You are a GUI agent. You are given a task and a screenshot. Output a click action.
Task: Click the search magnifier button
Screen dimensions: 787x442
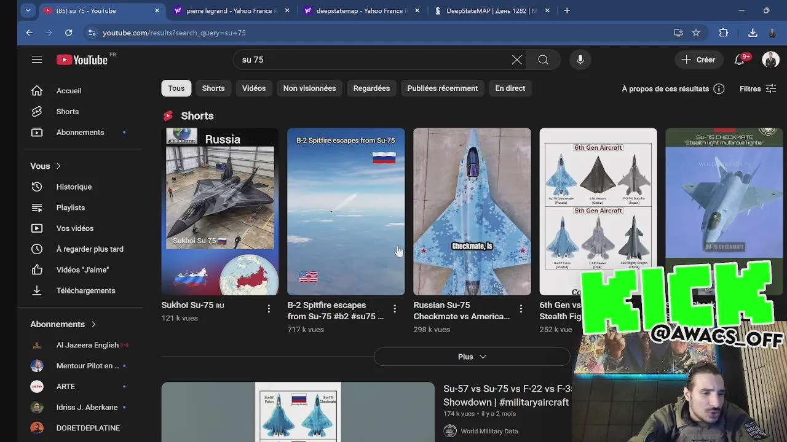click(x=543, y=60)
